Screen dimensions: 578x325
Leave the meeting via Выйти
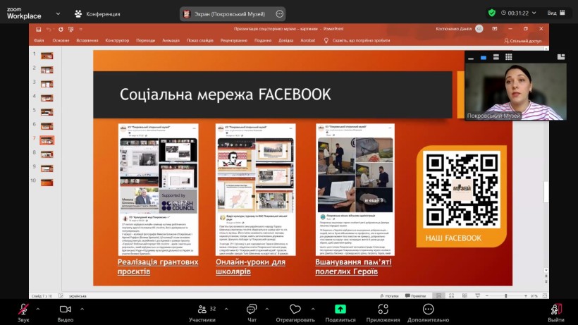pos(555,313)
